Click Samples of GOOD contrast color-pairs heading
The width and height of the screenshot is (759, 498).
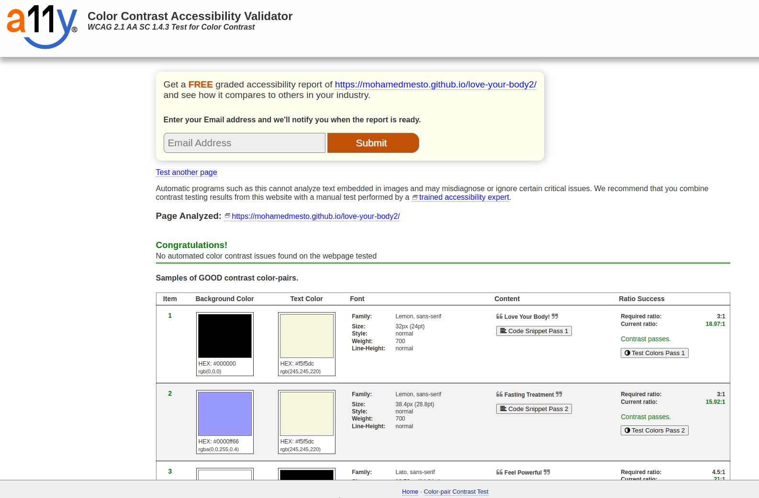pyautogui.click(x=227, y=278)
